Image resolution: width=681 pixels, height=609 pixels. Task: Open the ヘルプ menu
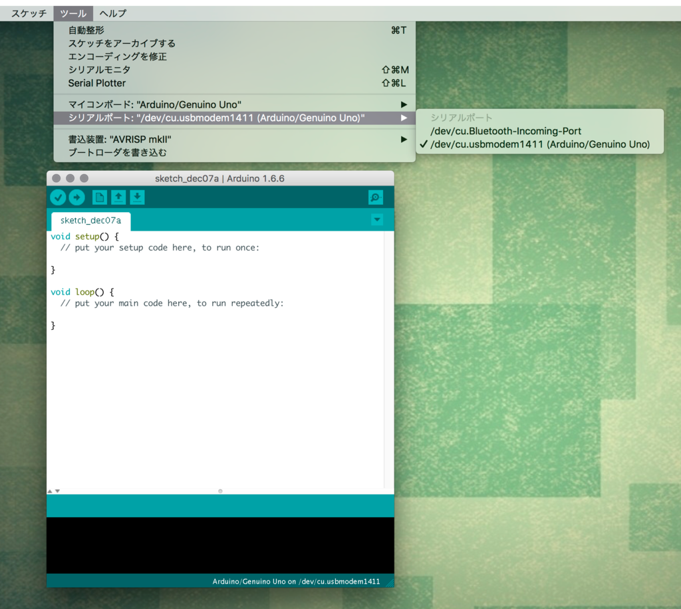(112, 13)
